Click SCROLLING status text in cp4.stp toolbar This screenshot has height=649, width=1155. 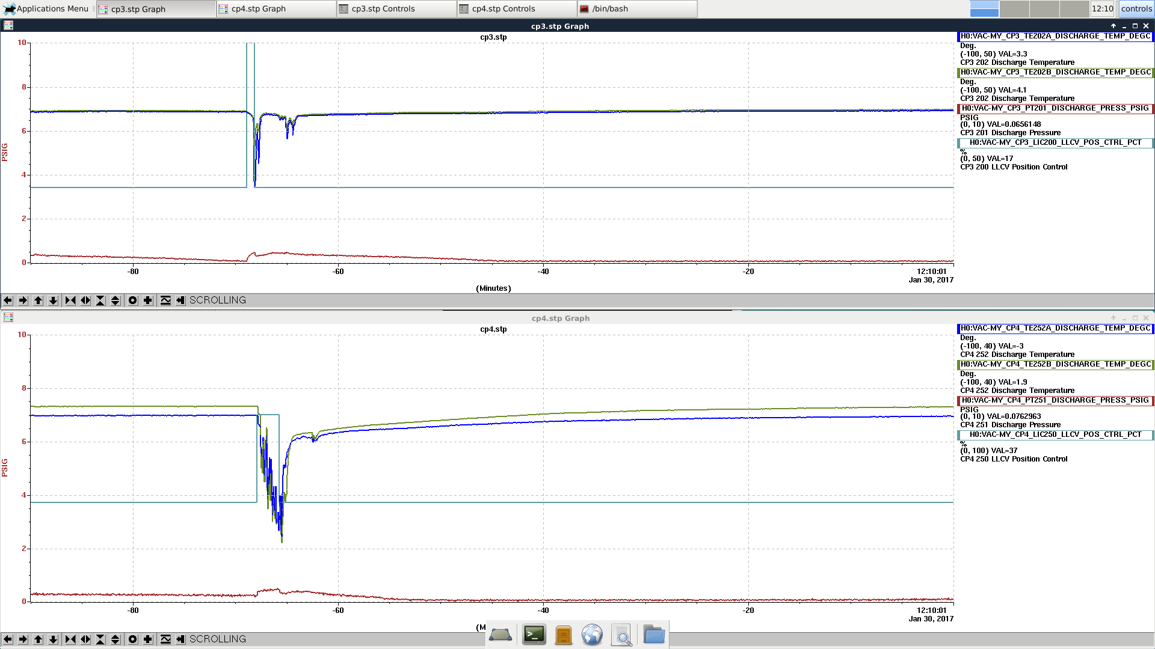[x=218, y=639]
